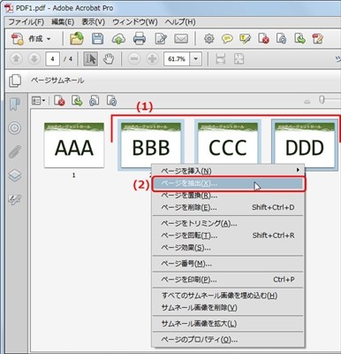Viewport: 341px width, 354px height.
Task: Click the Zoom in plus button
Action: tap(152, 59)
